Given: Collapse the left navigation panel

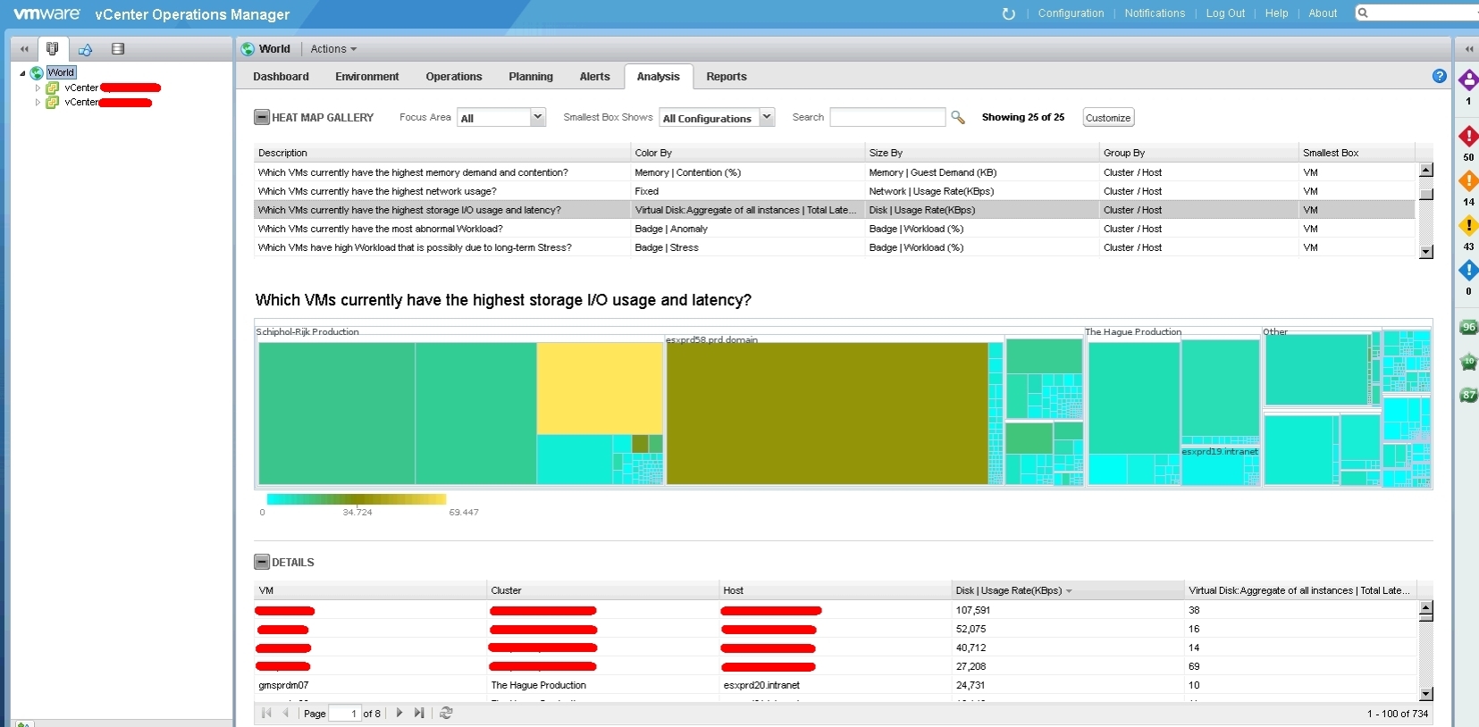Looking at the screenshot, I should 24,49.
